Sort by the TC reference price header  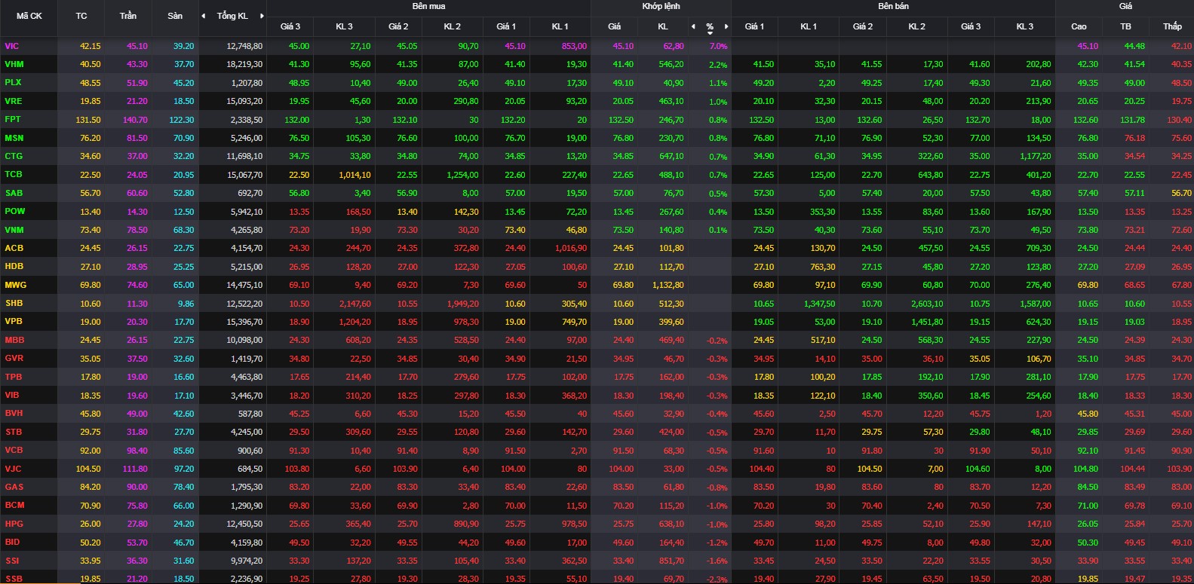point(81,16)
